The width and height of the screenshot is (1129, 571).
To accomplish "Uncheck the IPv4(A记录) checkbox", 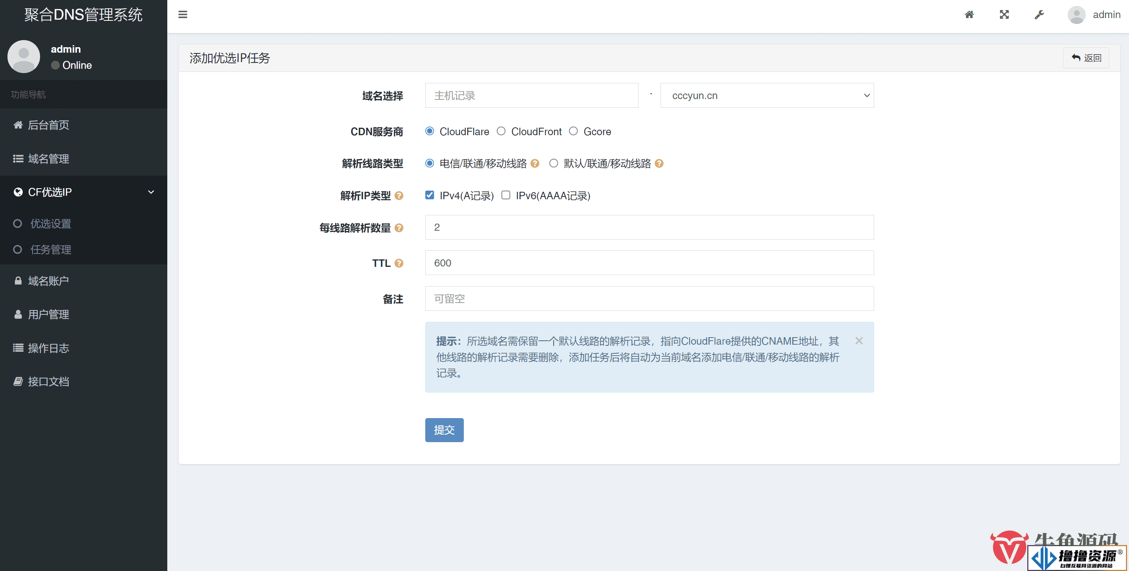I will click(x=430, y=195).
